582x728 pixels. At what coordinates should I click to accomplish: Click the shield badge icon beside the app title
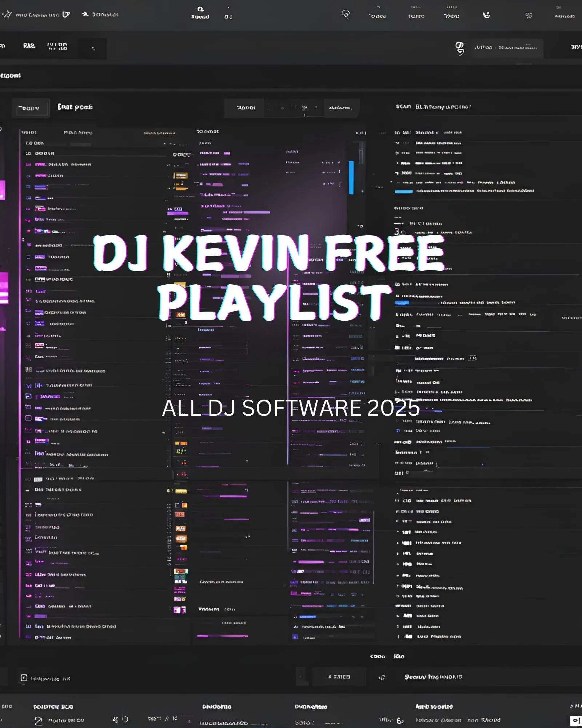coord(66,15)
